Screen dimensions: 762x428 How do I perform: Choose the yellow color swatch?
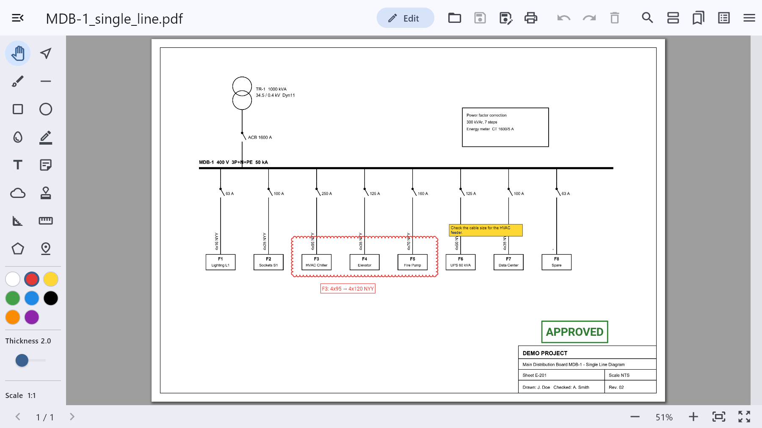[51, 279]
